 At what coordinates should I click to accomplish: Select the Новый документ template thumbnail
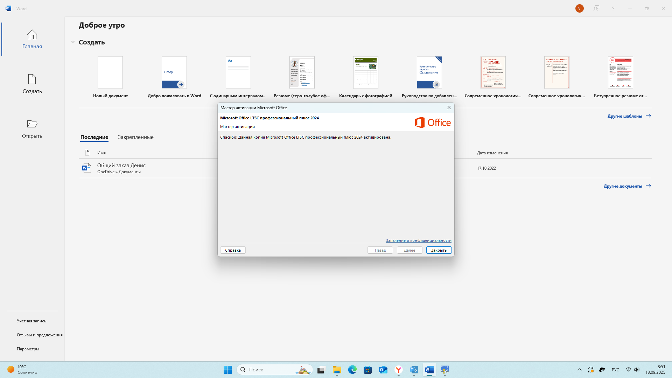click(110, 72)
